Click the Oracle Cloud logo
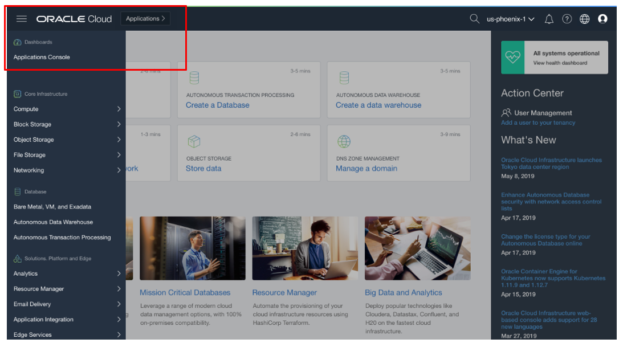619x343 pixels. 74,19
